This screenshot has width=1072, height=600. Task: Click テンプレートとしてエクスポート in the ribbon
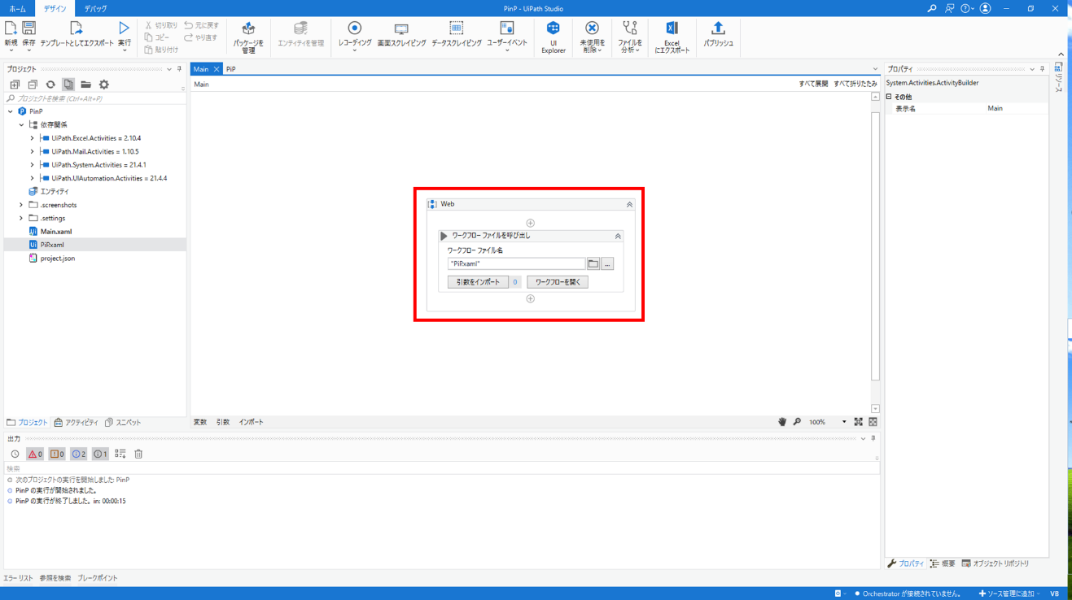77,34
